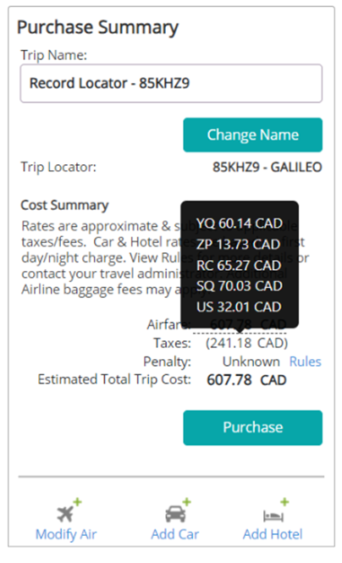Click the green plus beside the car icon
342x563 pixels.
coord(186,501)
